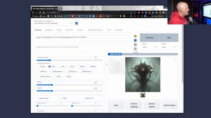This screenshot has height=118, width=211.
Task: Select the LMS sampling method
Action: click(61, 67)
